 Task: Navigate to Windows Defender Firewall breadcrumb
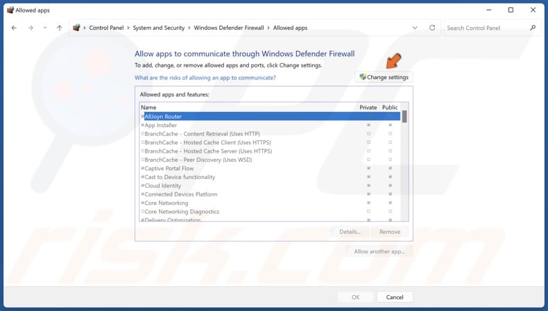229,28
